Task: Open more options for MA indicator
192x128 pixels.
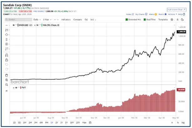Action: [x=40, y=25]
